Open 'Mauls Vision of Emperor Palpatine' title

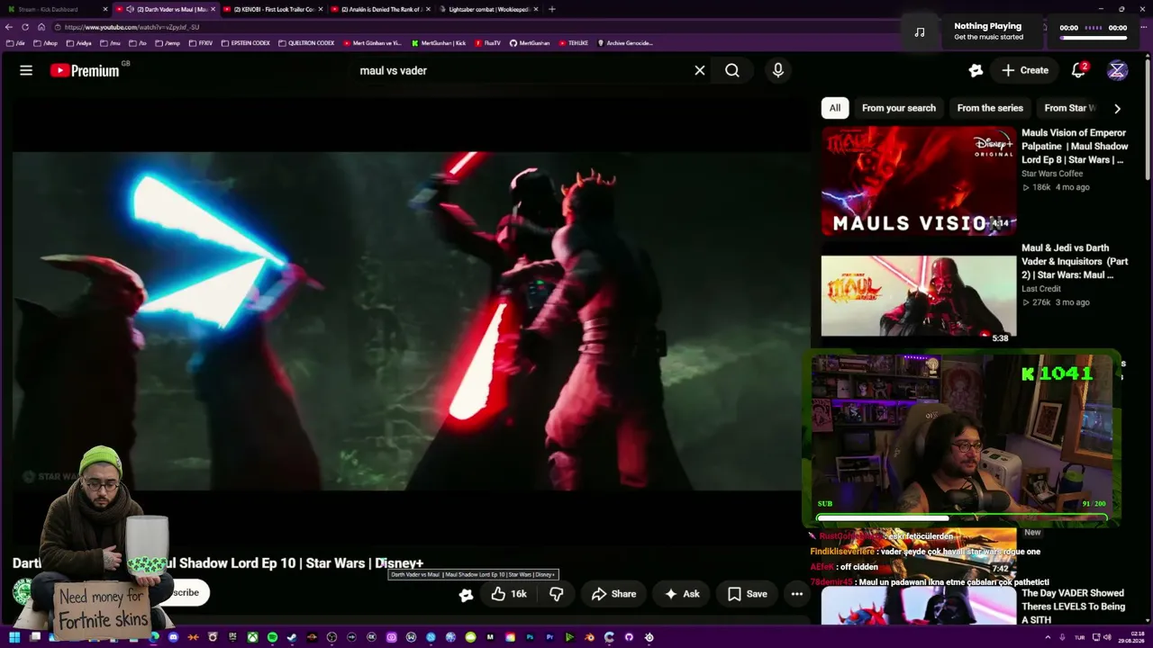point(1075,146)
